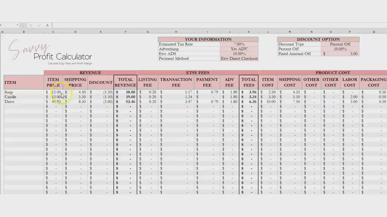Click the TOTAL FEES column heading

click(x=249, y=82)
